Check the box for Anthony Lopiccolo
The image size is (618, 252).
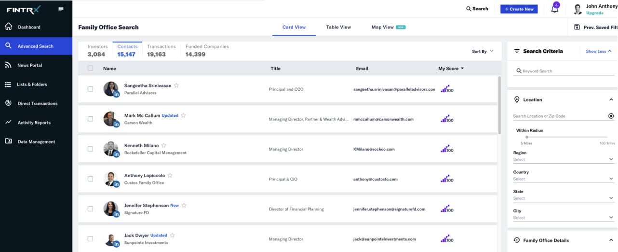[90, 179]
